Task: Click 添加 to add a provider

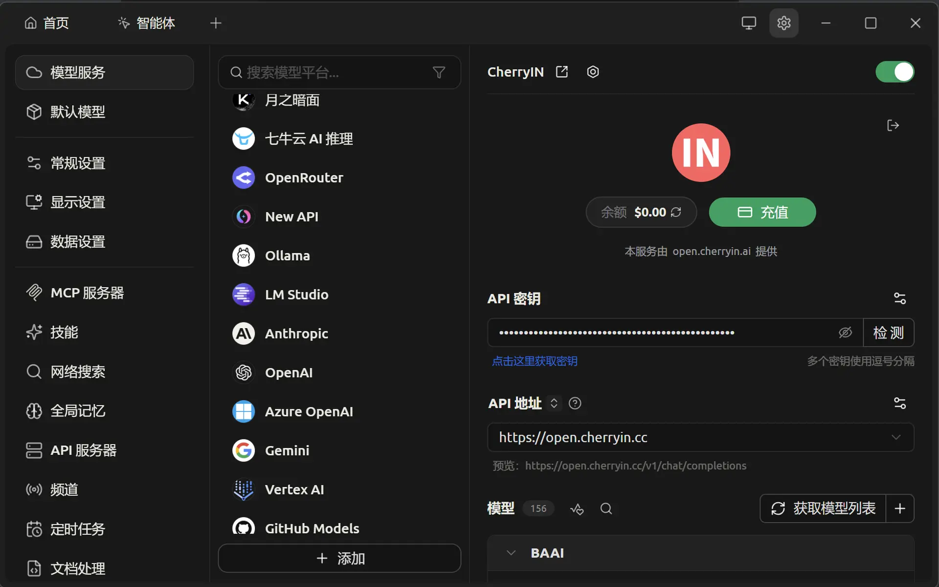Action: click(x=339, y=558)
